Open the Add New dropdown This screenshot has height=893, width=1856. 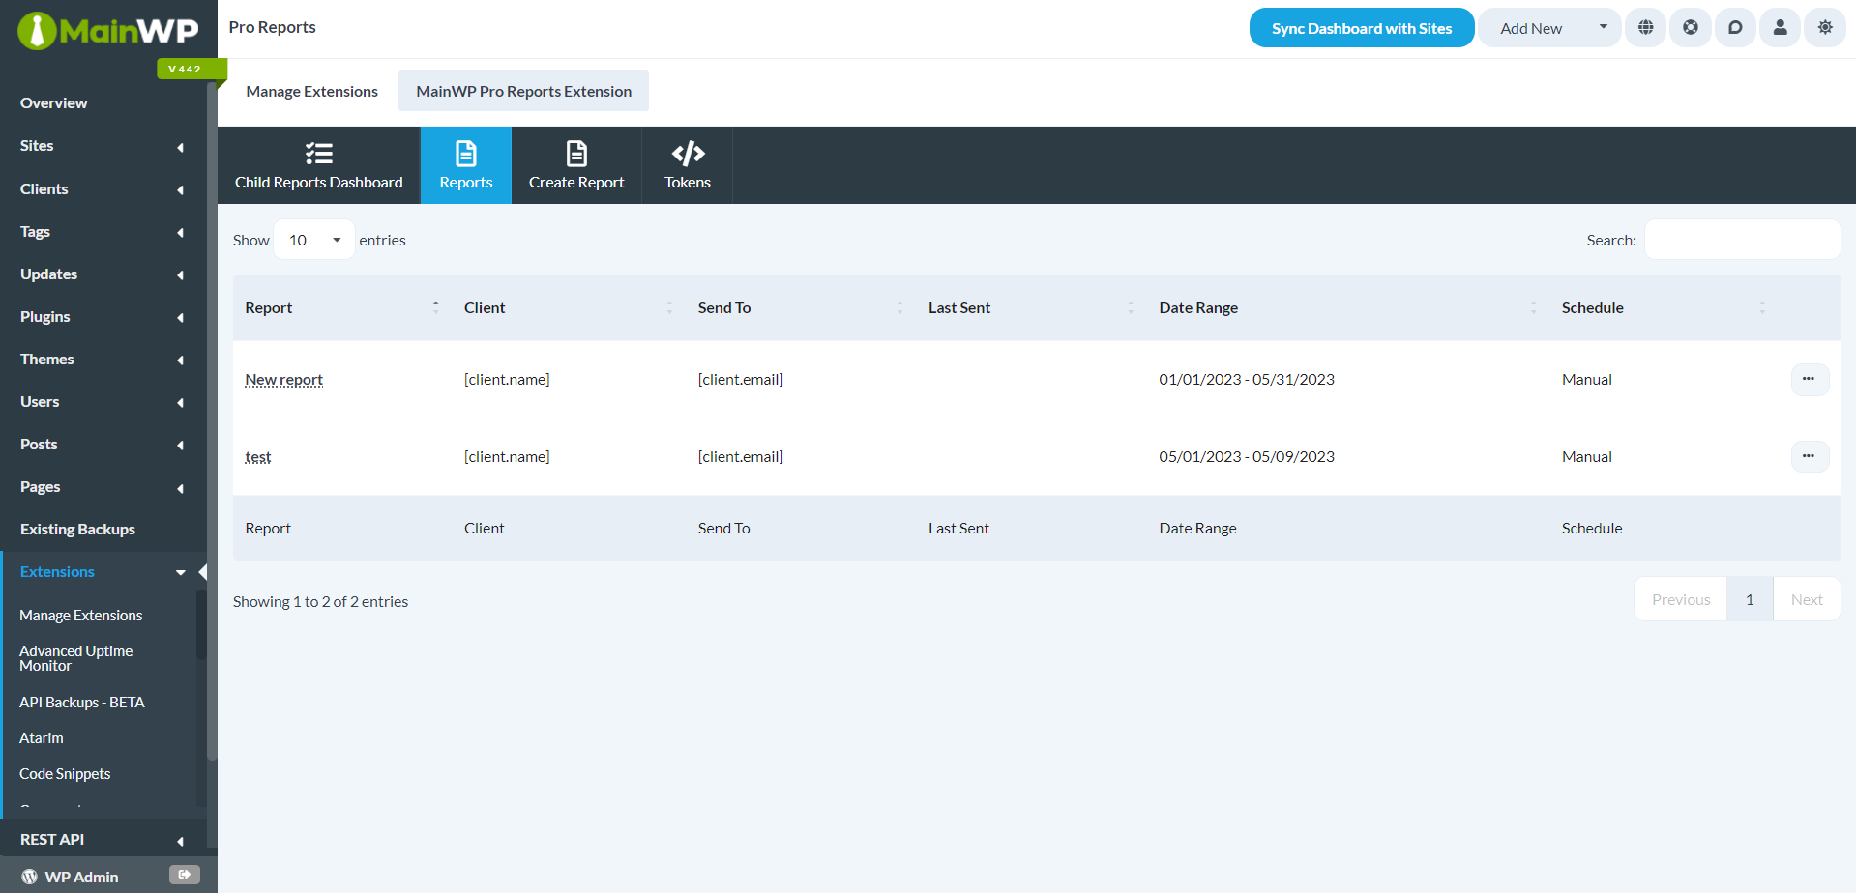pos(1549,28)
